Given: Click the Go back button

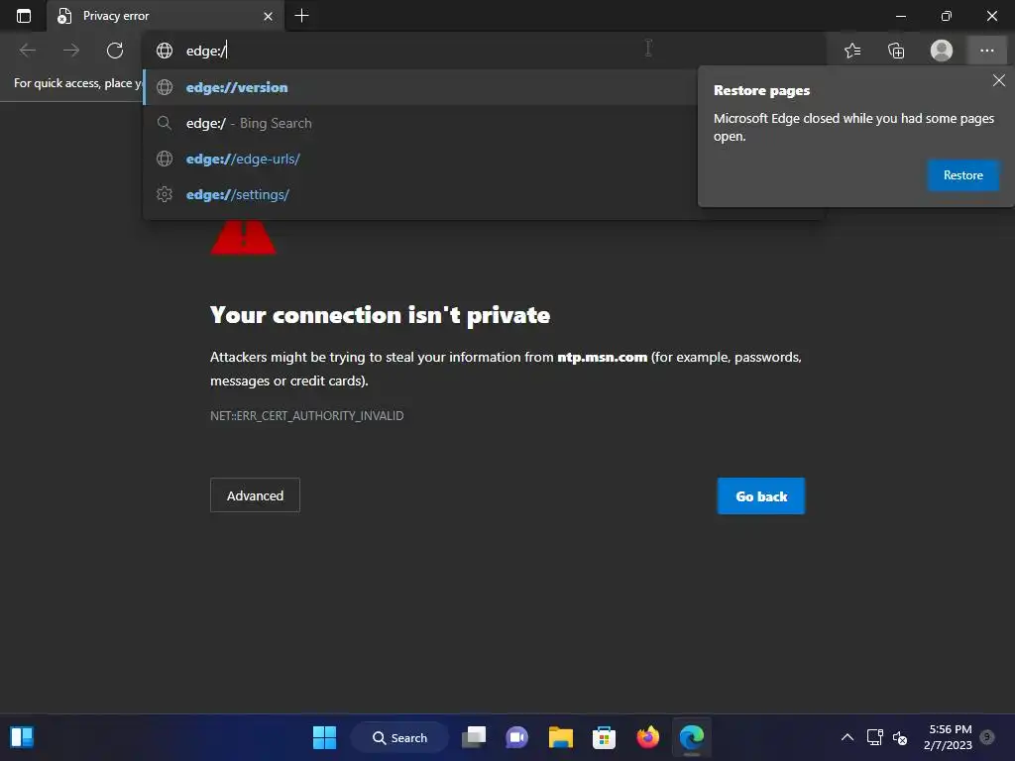Looking at the screenshot, I should click(x=761, y=496).
